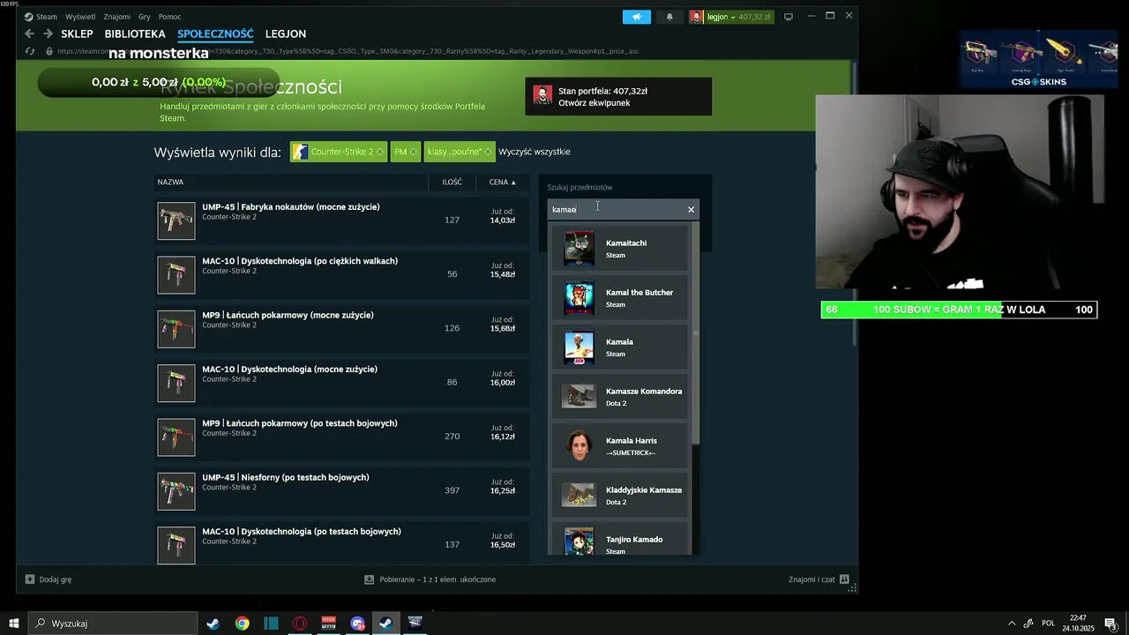Open the Wyświetl menu

(x=80, y=17)
